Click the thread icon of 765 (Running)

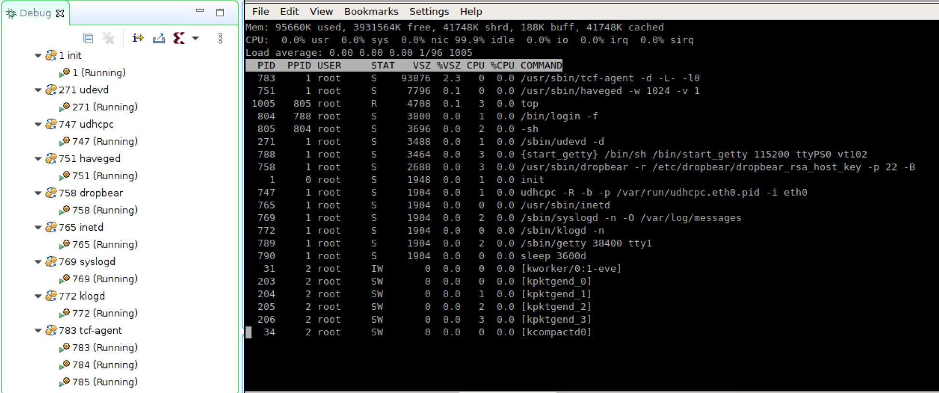[x=65, y=245]
